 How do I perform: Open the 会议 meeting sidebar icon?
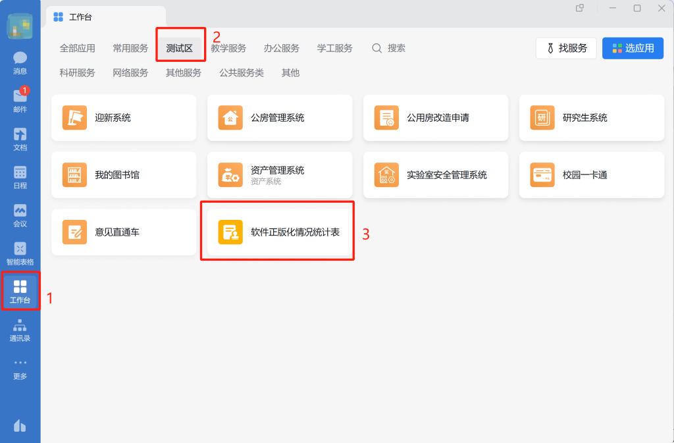tap(20, 215)
